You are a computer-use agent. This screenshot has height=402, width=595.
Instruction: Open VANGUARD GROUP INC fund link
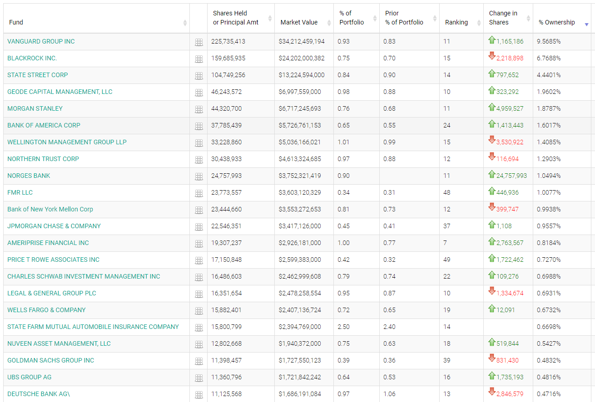coord(41,41)
